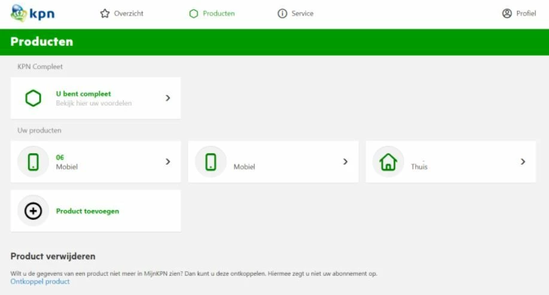Click the Profiel user icon

coord(507,14)
